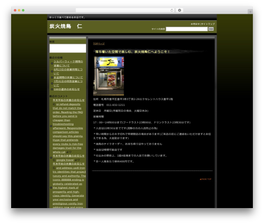Click the round download icon beside the address bar
264x224 pixels.
coord(180,10)
